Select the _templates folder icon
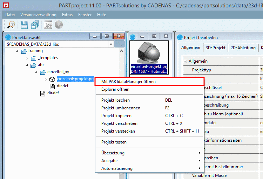Image resolution: width=263 pixels, height=179 pixels. (33, 58)
